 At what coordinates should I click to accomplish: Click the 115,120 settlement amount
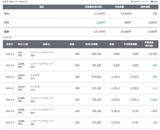(96, 88)
